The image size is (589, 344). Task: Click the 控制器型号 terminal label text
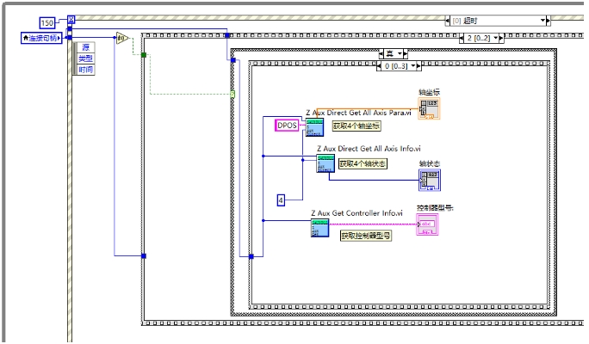pos(435,208)
